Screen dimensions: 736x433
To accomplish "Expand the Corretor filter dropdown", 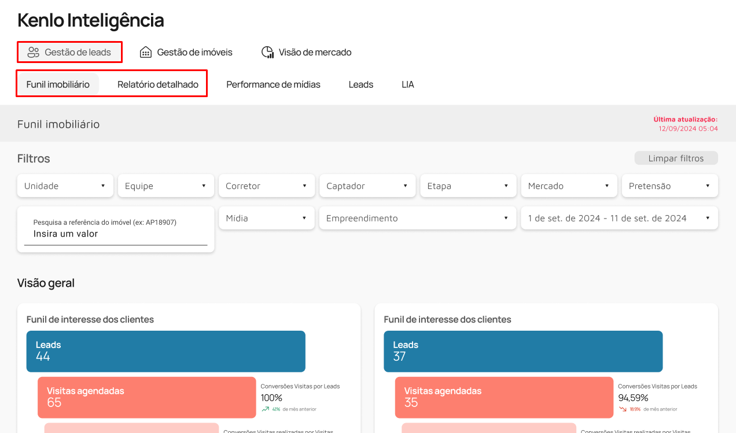I will pos(267,186).
